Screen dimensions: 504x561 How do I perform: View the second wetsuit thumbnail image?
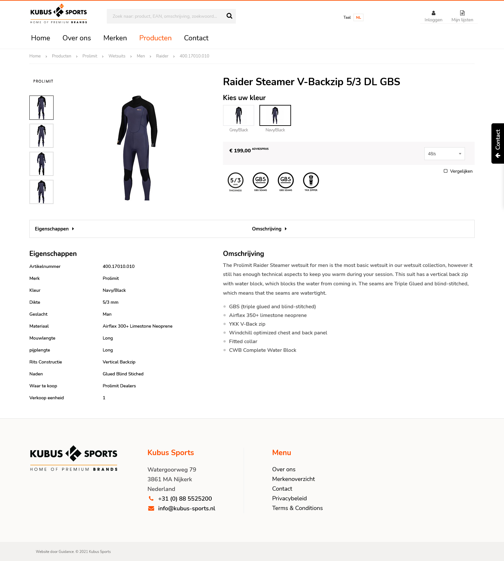pos(41,136)
